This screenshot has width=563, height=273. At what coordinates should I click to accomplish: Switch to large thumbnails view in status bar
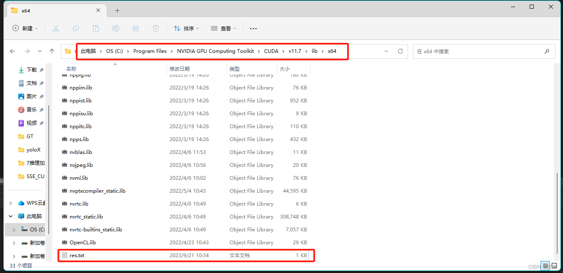pos(555,266)
